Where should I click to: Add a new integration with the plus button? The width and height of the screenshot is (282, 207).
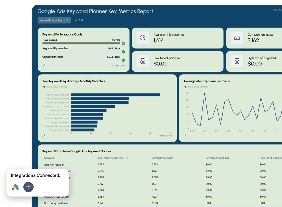(28, 187)
